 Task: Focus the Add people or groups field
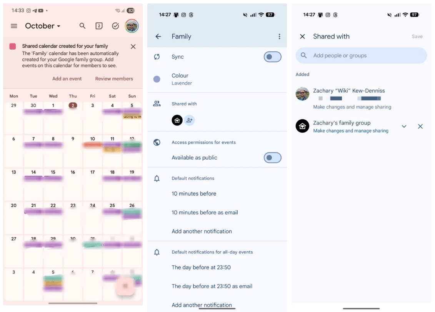coord(361,55)
